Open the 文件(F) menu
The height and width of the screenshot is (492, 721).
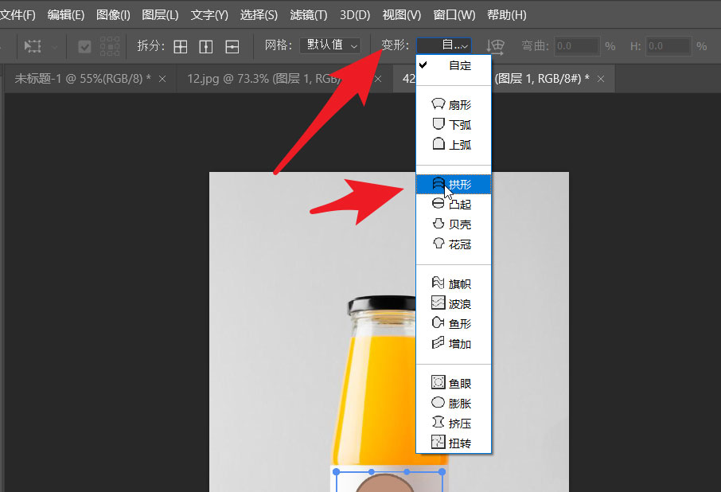[x=18, y=15]
